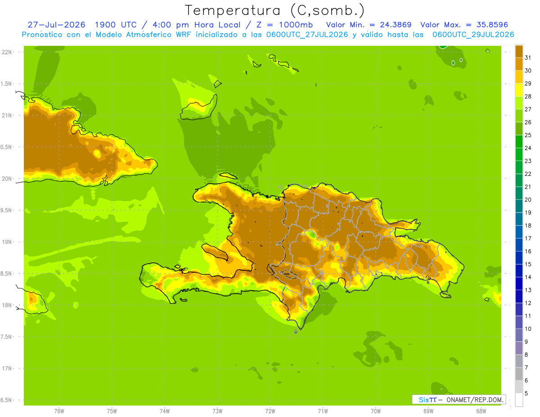The width and height of the screenshot is (540, 417).
Task: Click the legend value '15'
Action: tap(528, 264)
